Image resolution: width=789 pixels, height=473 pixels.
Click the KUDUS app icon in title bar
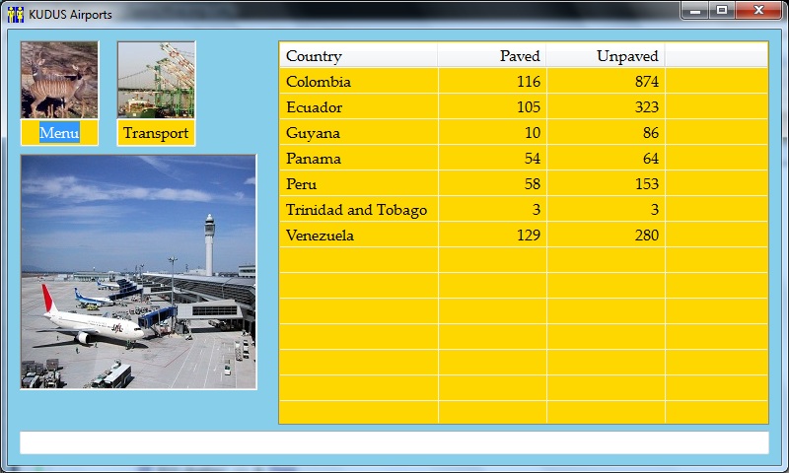pos(15,14)
